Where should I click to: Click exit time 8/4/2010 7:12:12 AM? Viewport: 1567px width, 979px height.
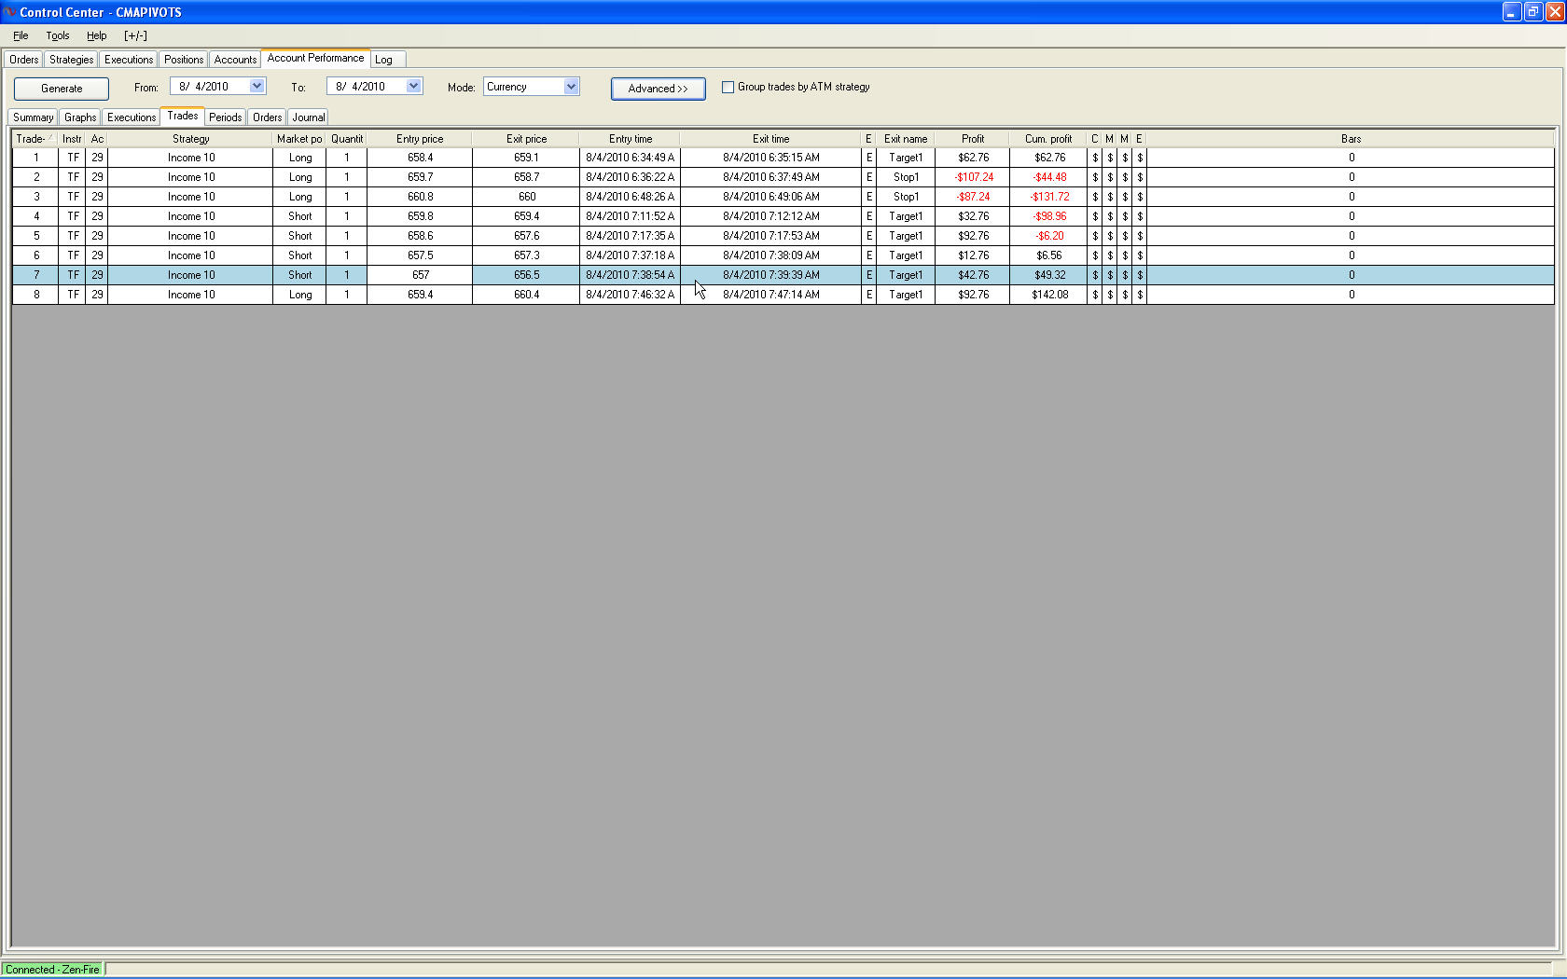[771, 216]
